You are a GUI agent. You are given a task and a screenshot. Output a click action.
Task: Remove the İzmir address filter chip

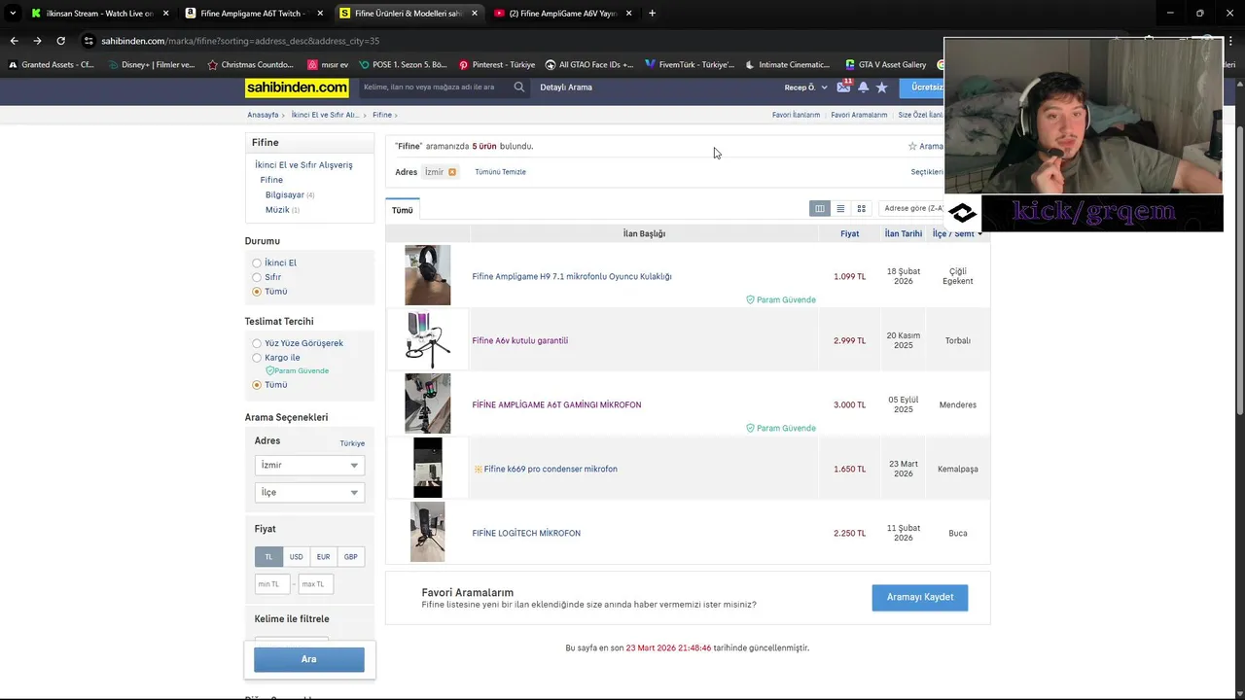452,172
